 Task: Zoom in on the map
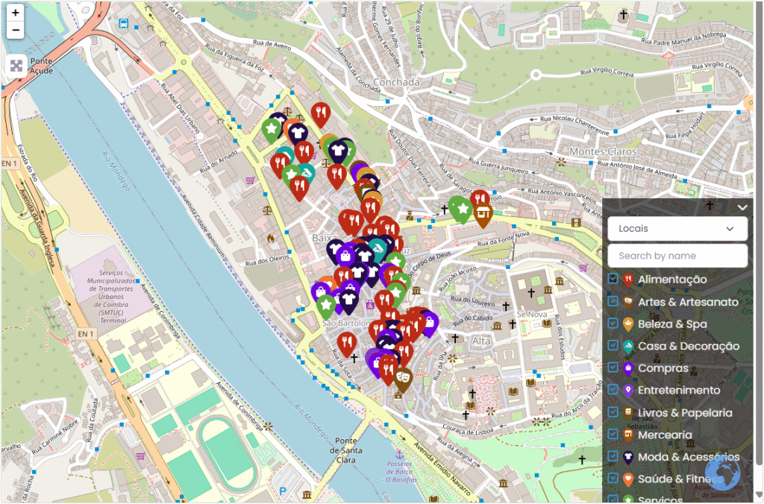(16, 13)
